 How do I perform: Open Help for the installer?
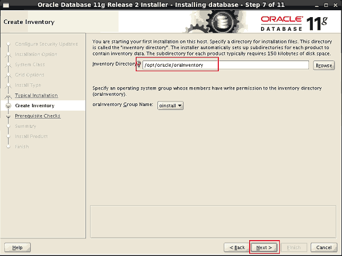click(18, 247)
